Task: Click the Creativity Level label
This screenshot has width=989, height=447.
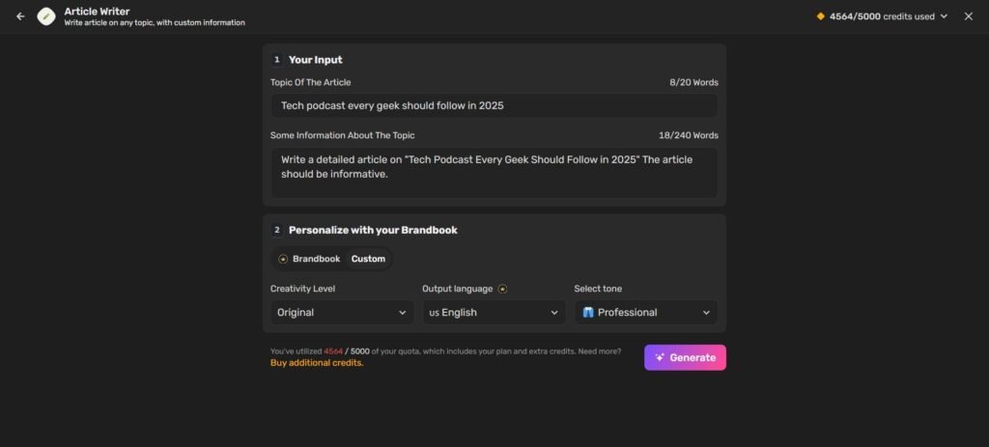Action: pyautogui.click(x=302, y=289)
